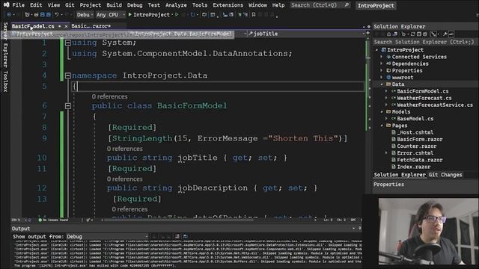Expand the Properties tree node
479x269 pixels.
[382, 71]
